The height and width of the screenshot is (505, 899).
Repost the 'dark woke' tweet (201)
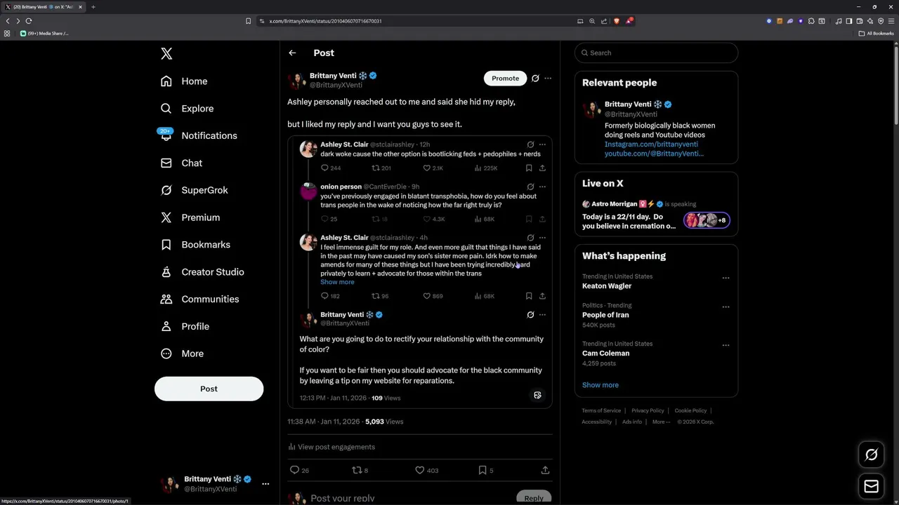(381, 168)
